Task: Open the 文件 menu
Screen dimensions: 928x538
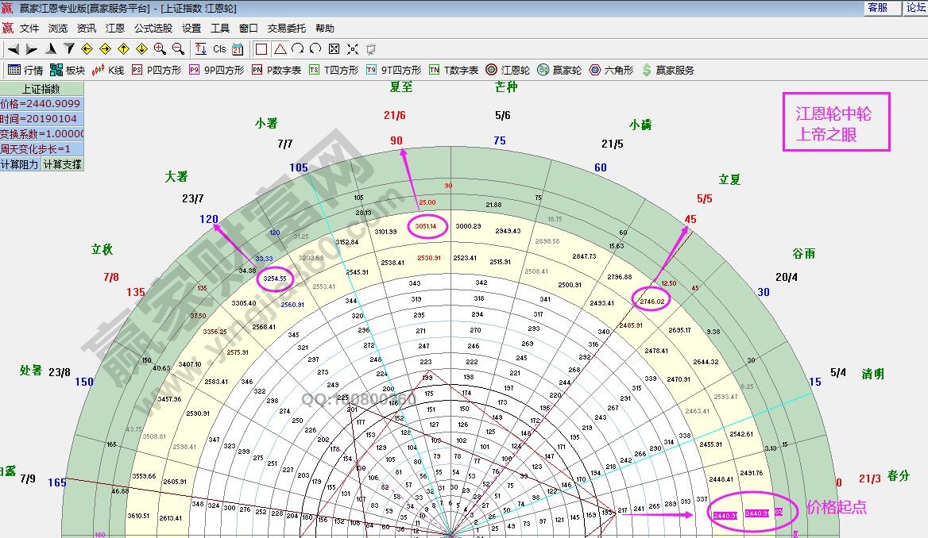Action: coord(29,28)
